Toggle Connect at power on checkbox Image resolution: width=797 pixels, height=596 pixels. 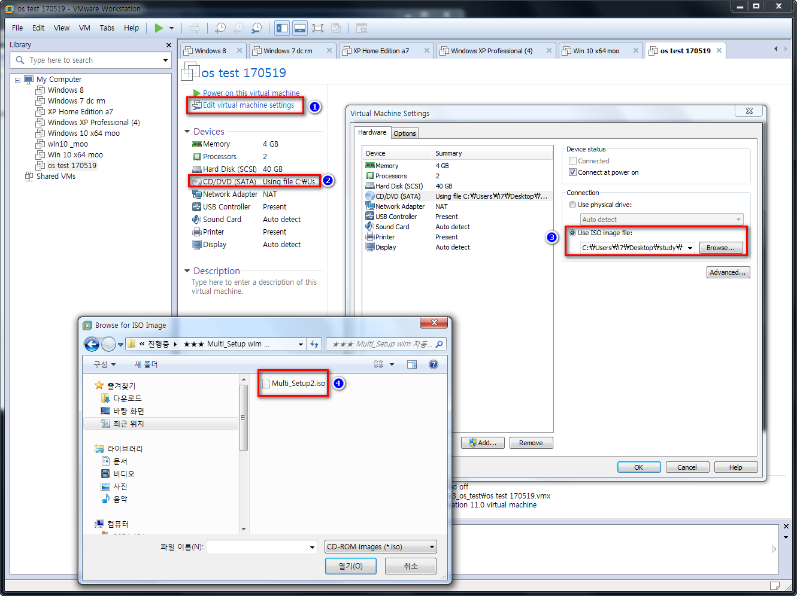click(572, 172)
